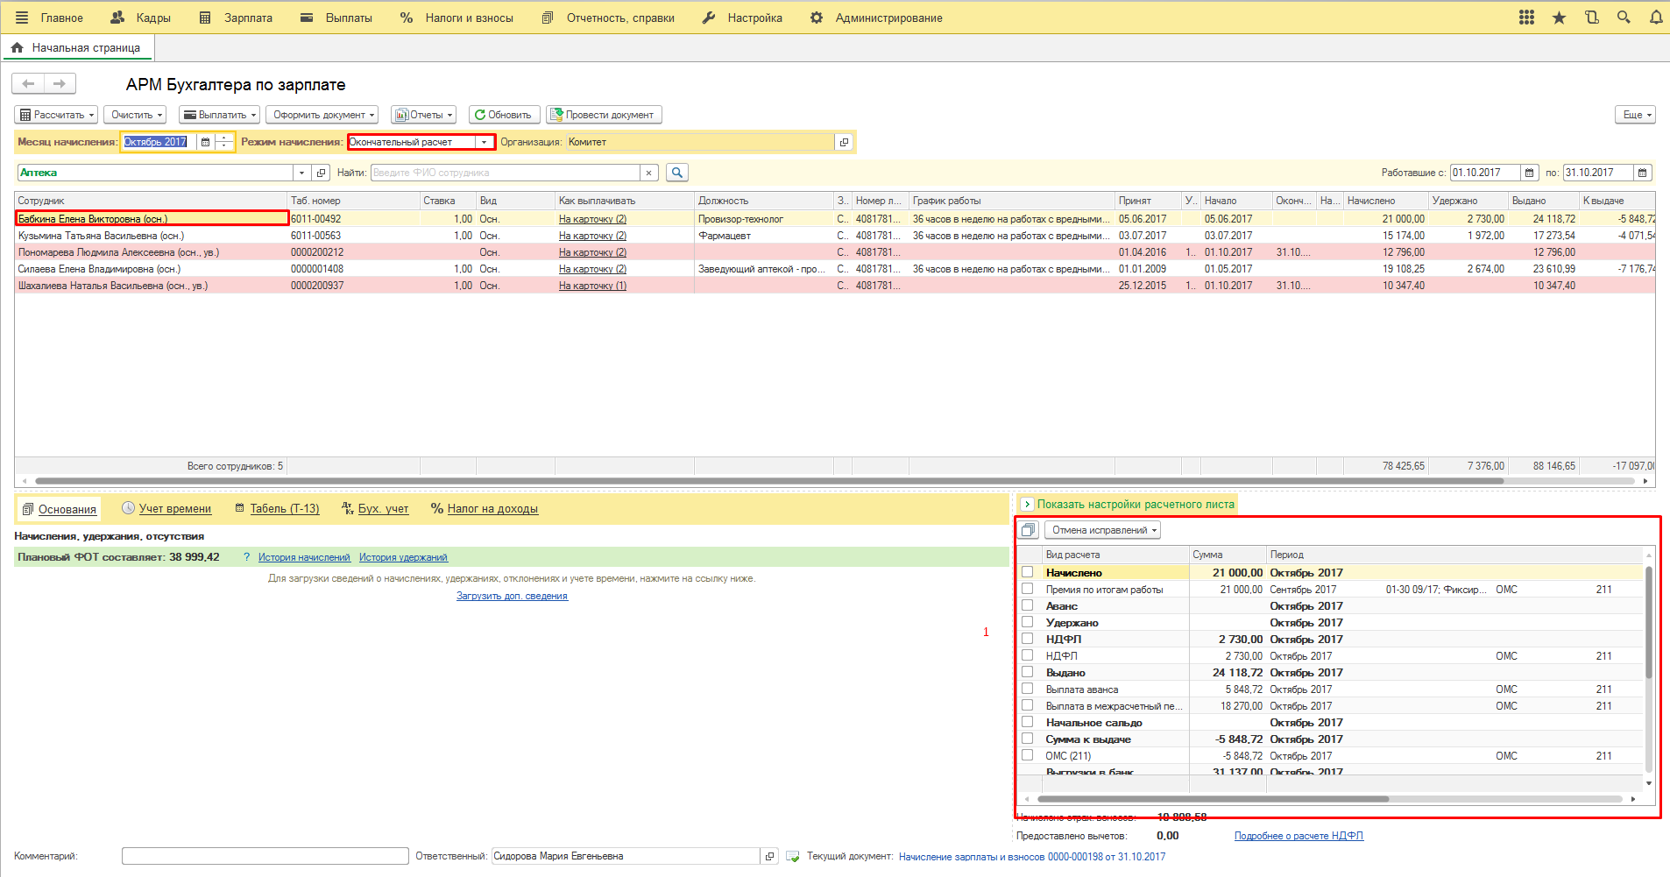Expand Показать настройки расчетного листа
Image resolution: width=1670 pixels, height=877 pixels.
[1027, 504]
